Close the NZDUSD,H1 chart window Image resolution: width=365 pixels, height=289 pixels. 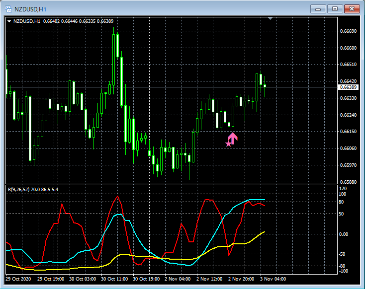click(352, 9)
